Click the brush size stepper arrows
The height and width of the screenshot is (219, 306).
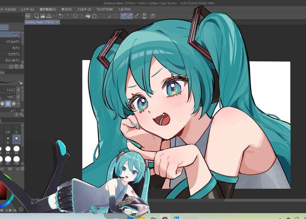click(x=14, y=90)
